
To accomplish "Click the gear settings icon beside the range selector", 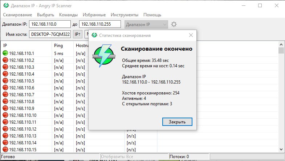I will coord(174,25).
